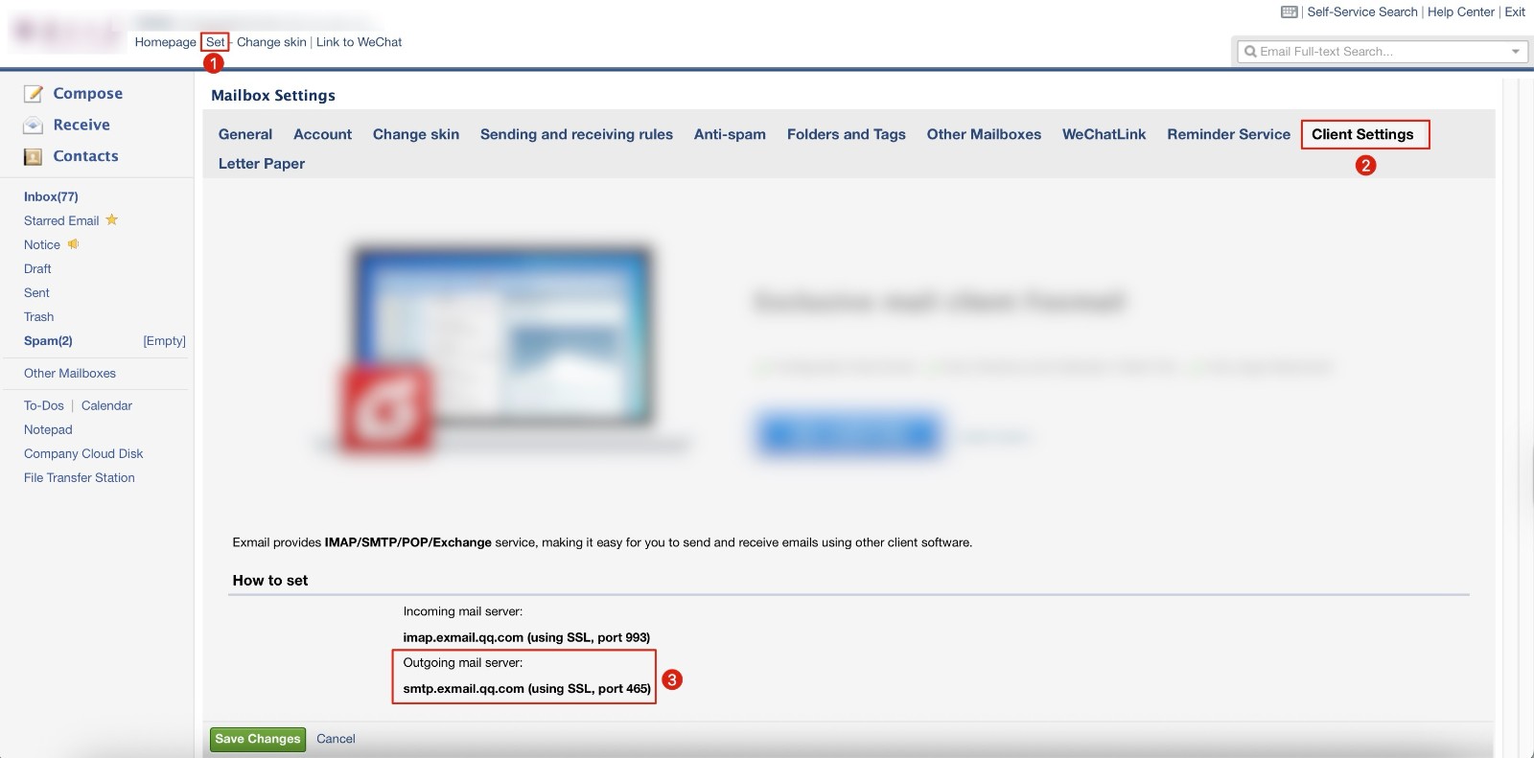
Task: Open Calendar in the sidebar
Action: [x=106, y=406]
